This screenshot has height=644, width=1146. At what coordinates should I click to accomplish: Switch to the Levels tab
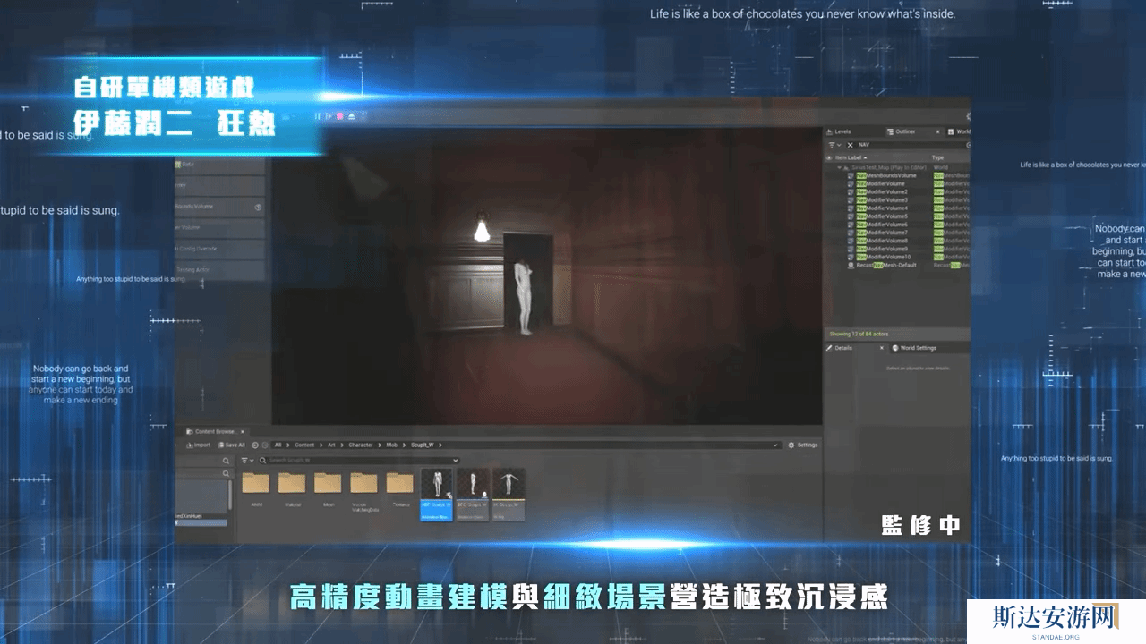click(x=842, y=131)
